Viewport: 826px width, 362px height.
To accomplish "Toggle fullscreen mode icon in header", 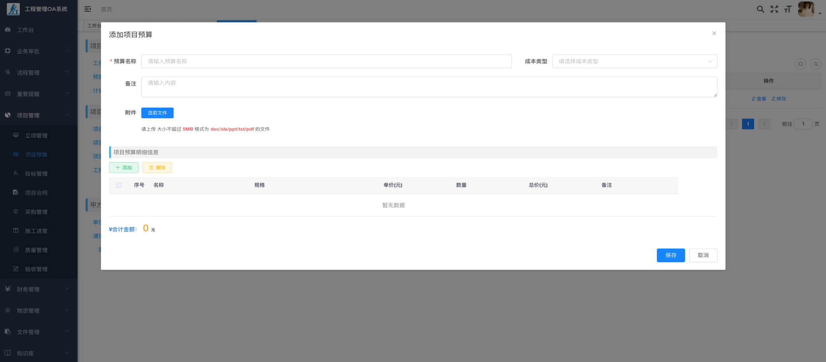I will click(774, 9).
